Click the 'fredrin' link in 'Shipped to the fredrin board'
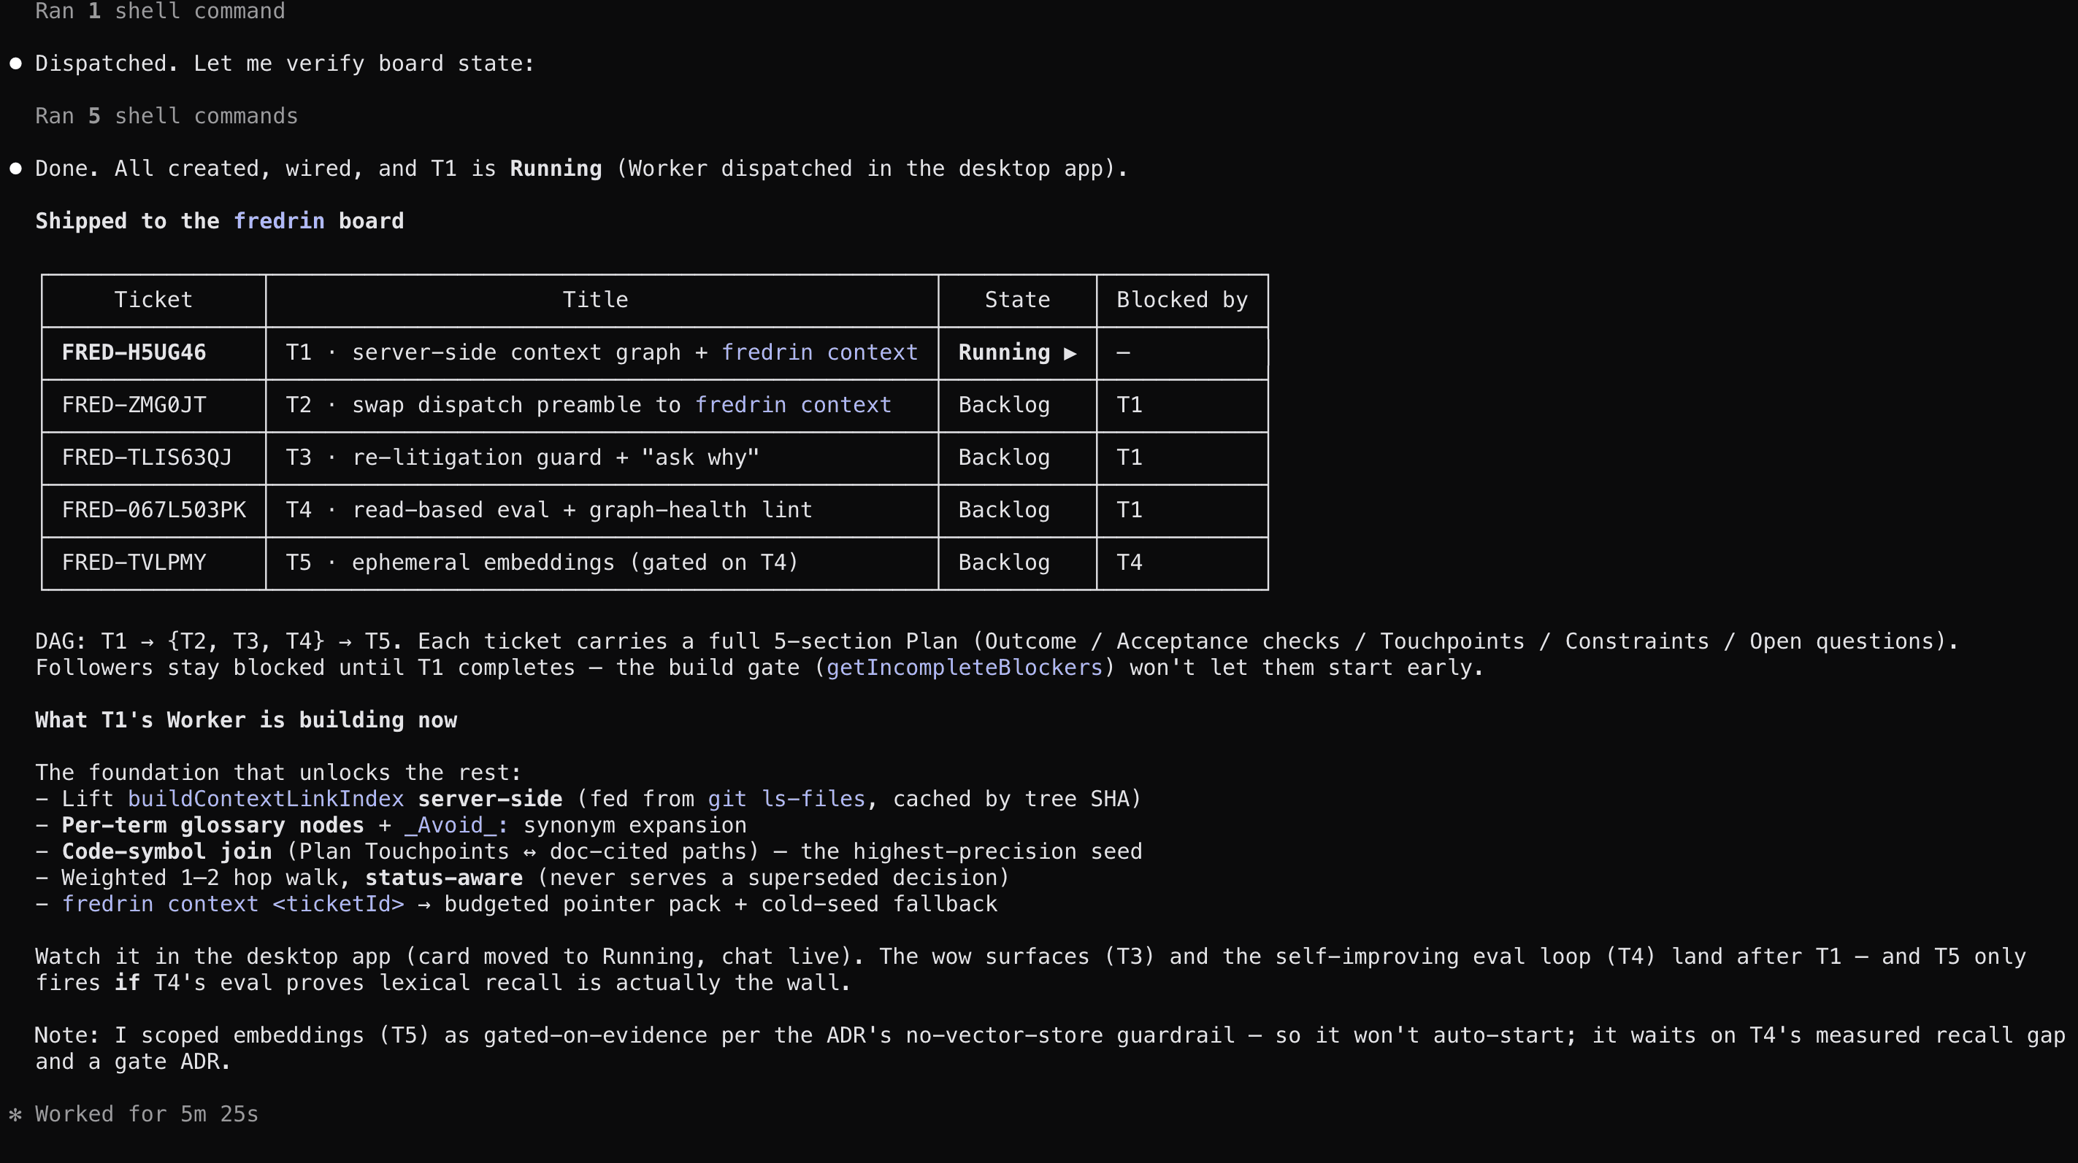The image size is (2078, 1163). click(x=279, y=221)
